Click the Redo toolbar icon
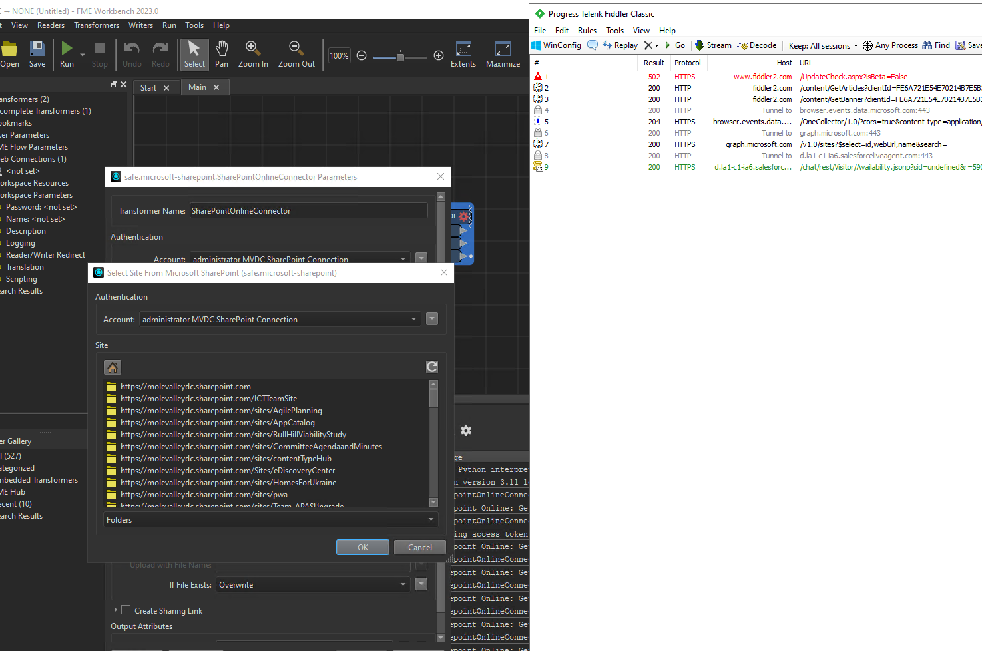 click(x=160, y=49)
